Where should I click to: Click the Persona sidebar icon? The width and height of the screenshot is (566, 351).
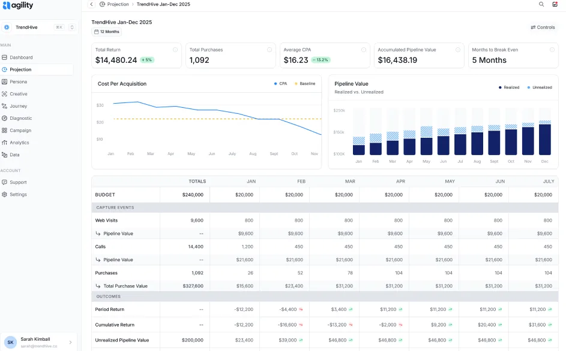4,82
